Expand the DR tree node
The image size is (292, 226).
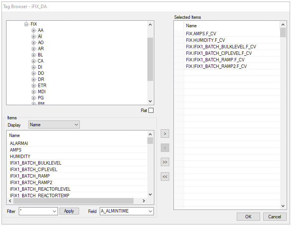(x=33, y=79)
